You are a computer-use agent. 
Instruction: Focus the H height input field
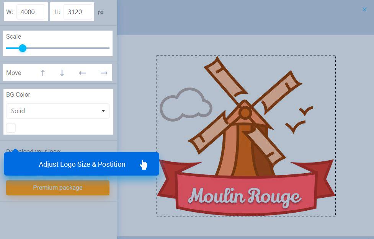pyautogui.click(x=78, y=12)
